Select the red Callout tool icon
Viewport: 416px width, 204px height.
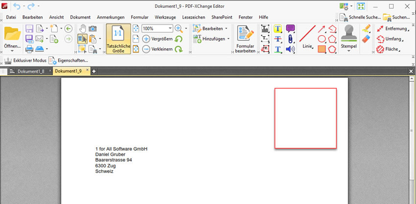265,49
